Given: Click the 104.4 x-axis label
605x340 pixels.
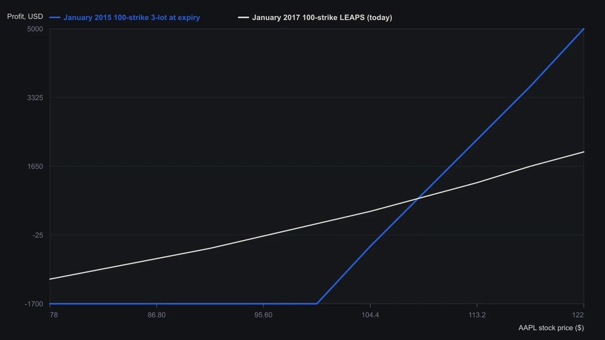Looking at the screenshot, I should [370, 315].
